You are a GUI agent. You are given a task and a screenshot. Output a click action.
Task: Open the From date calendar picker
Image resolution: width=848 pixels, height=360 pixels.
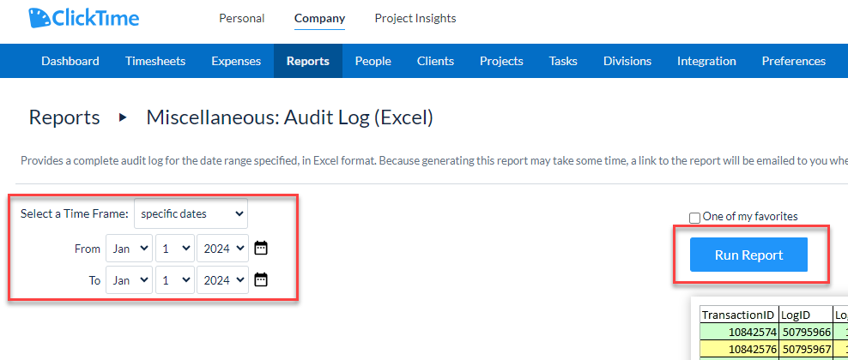[x=261, y=249]
